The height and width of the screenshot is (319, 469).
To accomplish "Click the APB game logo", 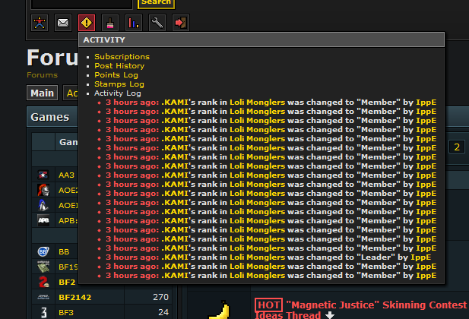I will tap(43, 220).
